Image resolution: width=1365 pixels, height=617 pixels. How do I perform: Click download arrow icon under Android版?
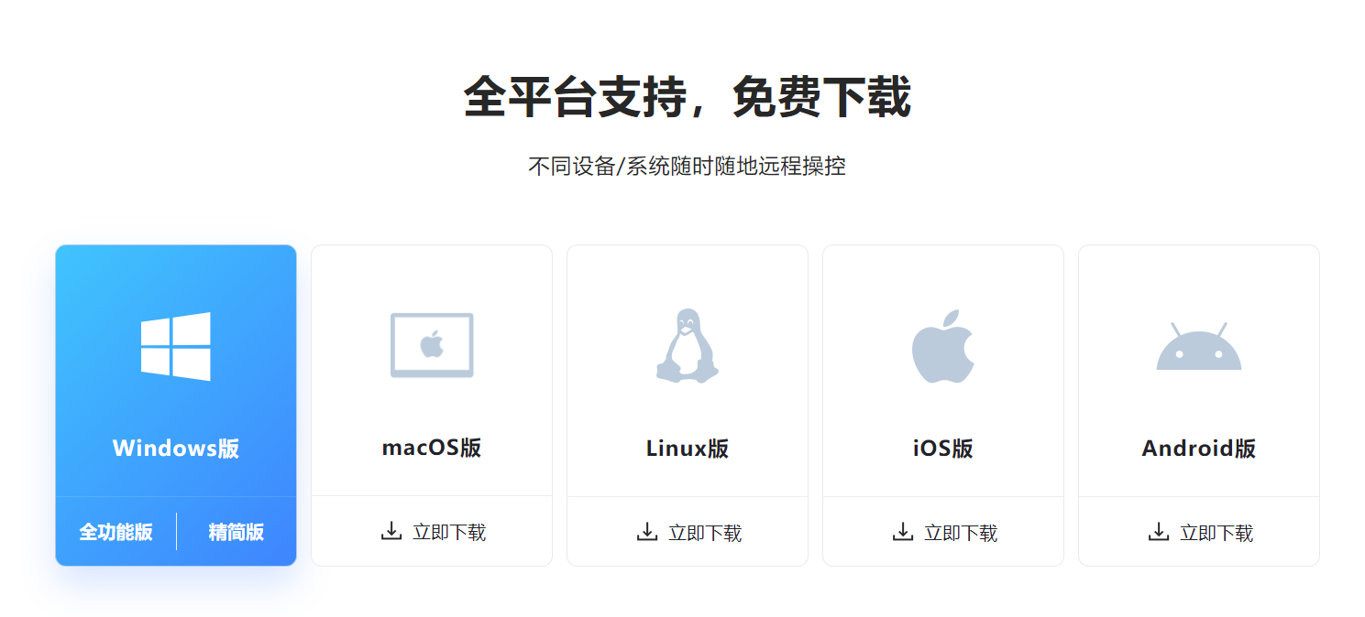coord(1159,531)
